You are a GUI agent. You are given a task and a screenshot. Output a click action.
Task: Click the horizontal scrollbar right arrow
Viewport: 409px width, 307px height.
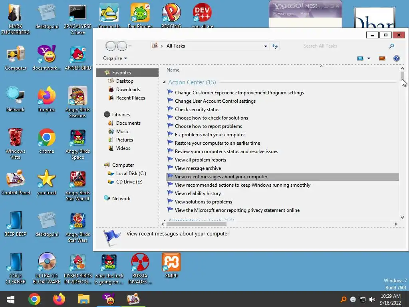[396, 224]
